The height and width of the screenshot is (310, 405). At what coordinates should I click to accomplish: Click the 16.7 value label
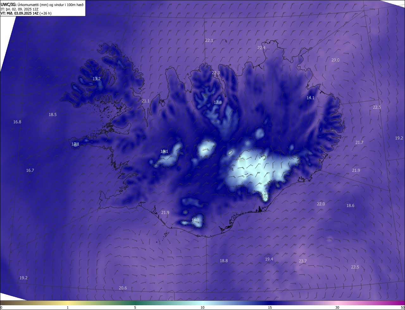point(30,171)
